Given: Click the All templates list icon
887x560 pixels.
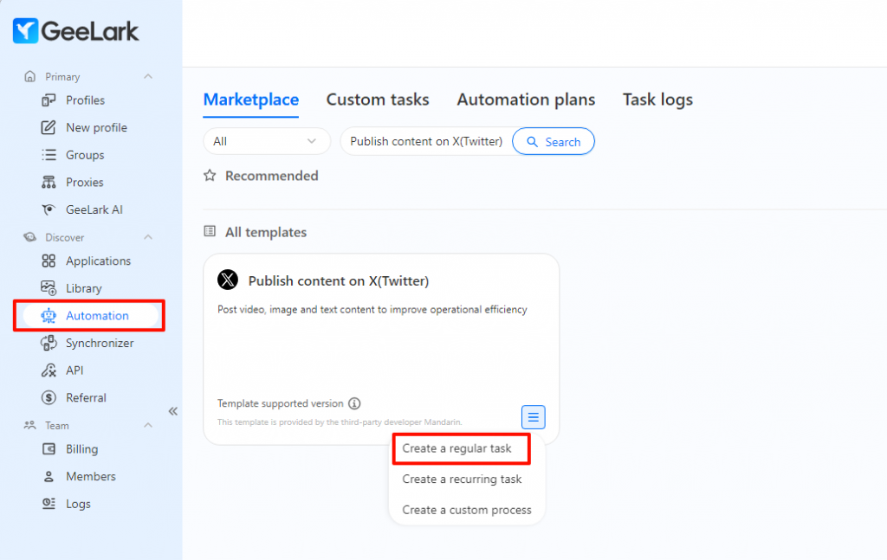Looking at the screenshot, I should tap(210, 231).
